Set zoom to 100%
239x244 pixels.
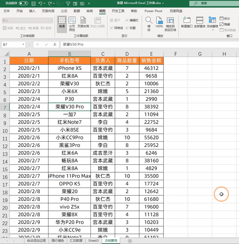pos(159,22)
